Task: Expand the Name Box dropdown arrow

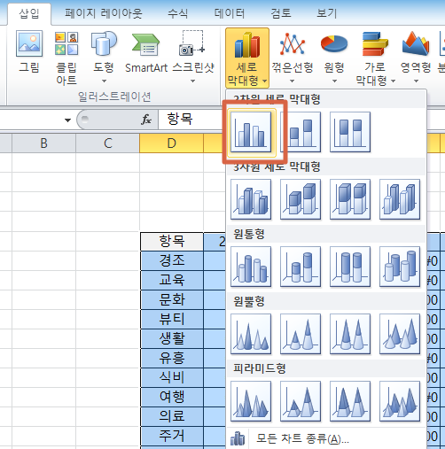Action: pos(67,120)
